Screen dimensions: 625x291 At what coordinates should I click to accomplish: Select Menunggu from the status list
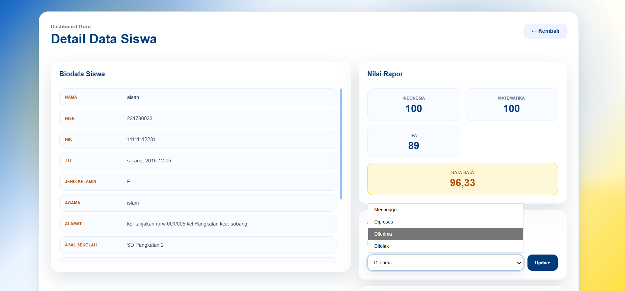click(x=445, y=210)
